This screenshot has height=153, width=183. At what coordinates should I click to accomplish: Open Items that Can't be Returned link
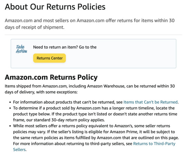(x=151, y=102)
